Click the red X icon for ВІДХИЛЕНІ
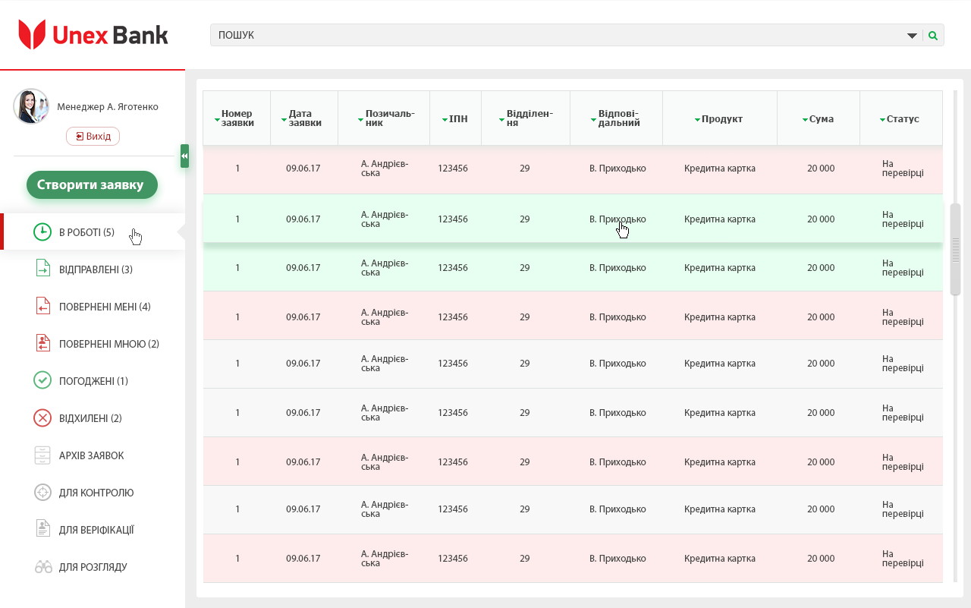This screenshot has width=971, height=608. (42, 418)
